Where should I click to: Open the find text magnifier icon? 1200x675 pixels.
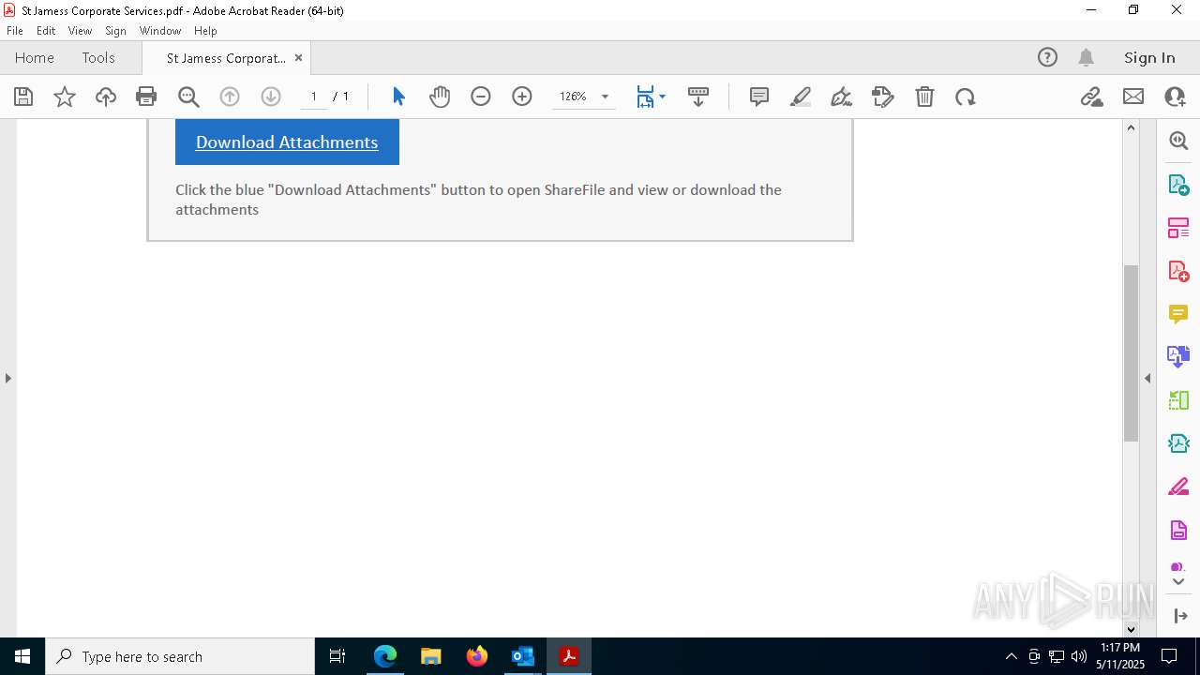(x=188, y=97)
